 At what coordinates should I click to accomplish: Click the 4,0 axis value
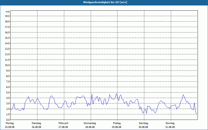coord(8,98)
